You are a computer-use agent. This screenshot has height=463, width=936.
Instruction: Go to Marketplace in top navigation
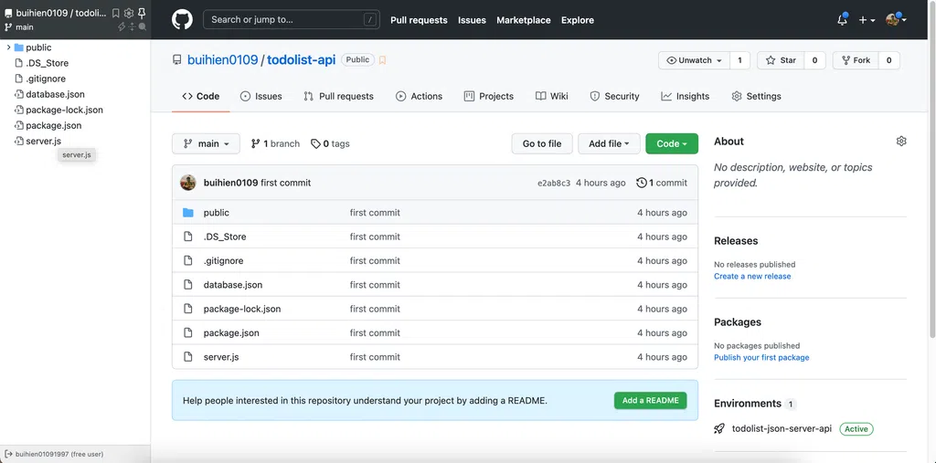coord(524,20)
